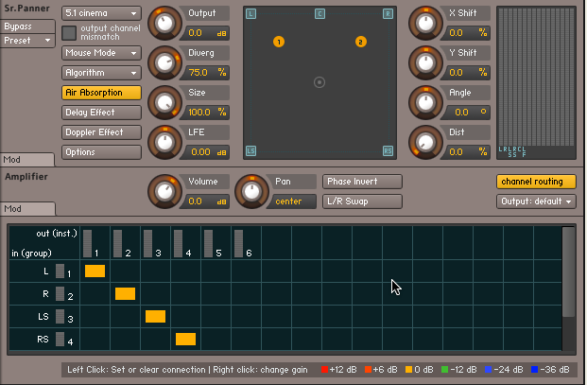This screenshot has width=587, height=385.
Task: Enable Doppler Effect
Action: tap(101, 132)
